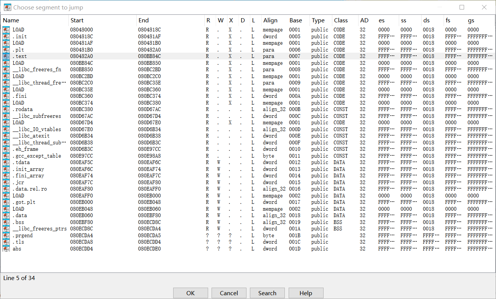Select the .fini segment row
This screenshot has height=299, width=496.
(20, 96)
